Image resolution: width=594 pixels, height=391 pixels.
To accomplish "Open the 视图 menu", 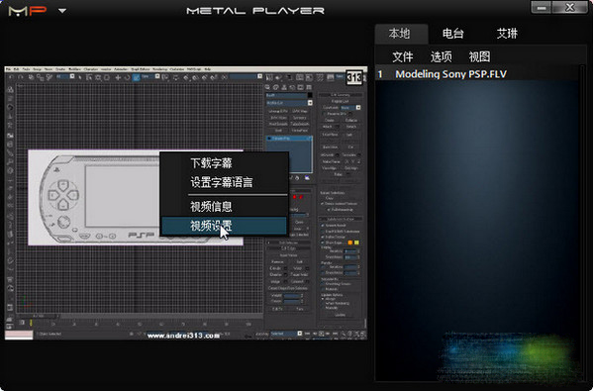I will coord(479,56).
